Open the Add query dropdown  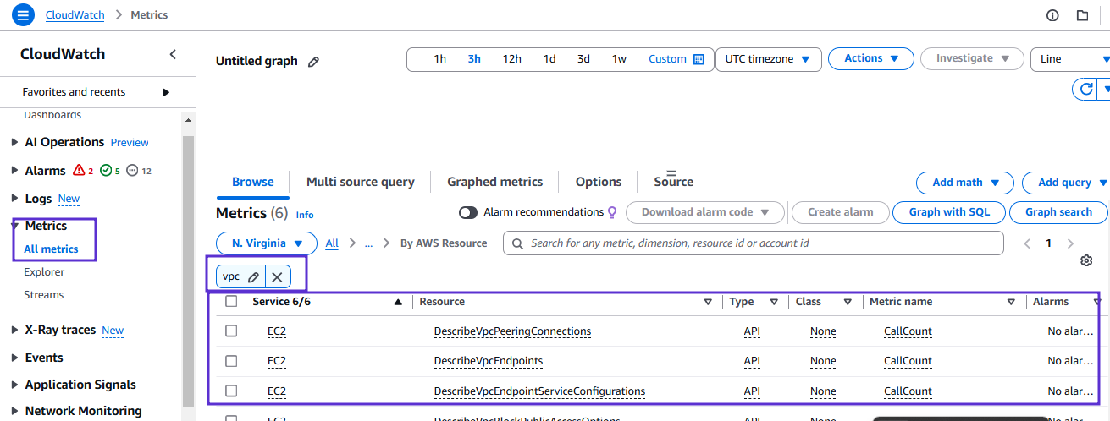[1068, 183]
